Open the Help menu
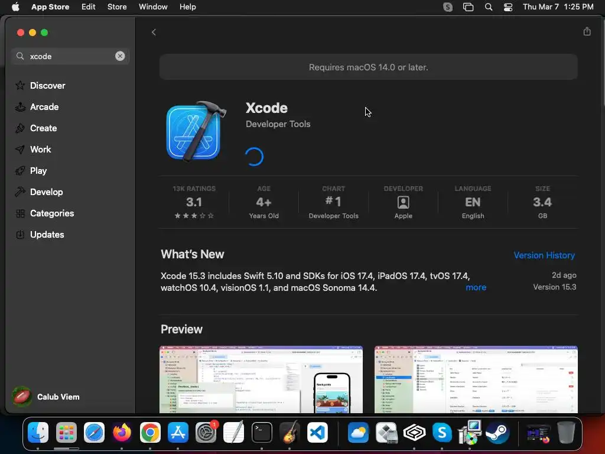 tap(187, 7)
